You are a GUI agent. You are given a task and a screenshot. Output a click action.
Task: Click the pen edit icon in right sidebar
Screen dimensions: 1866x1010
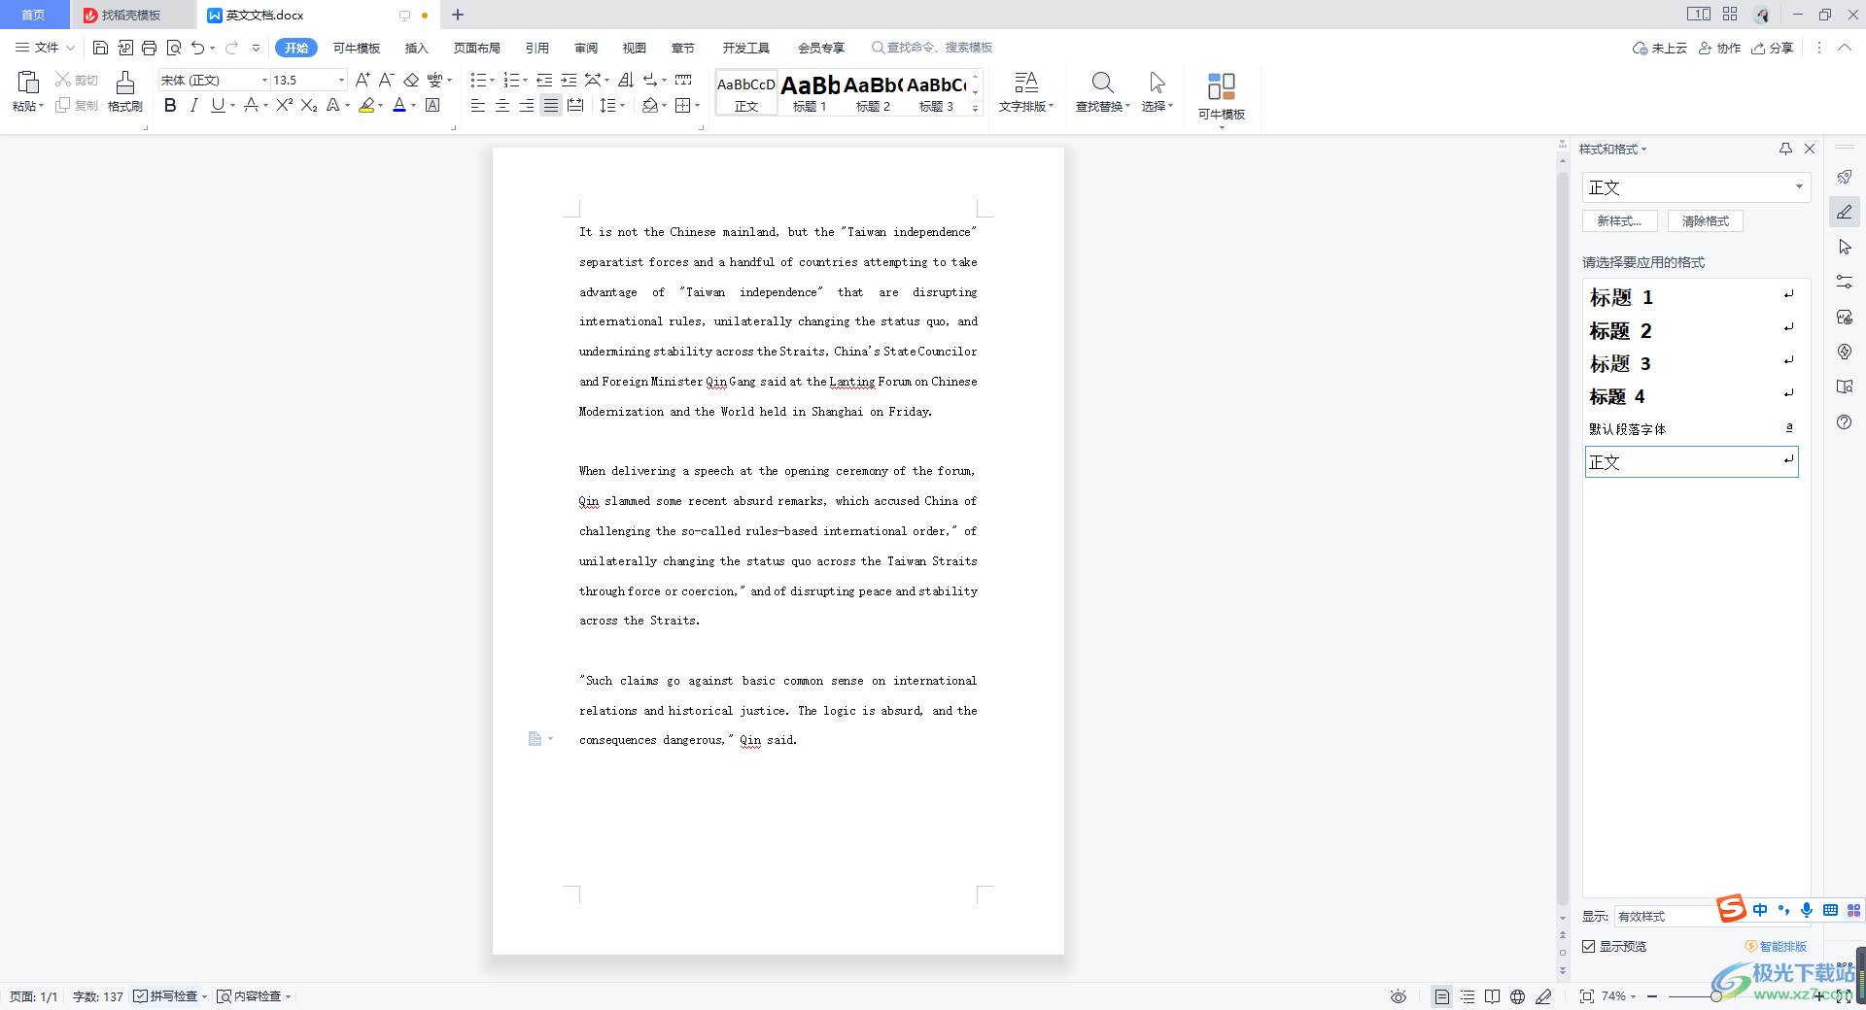pyautogui.click(x=1845, y=212)
